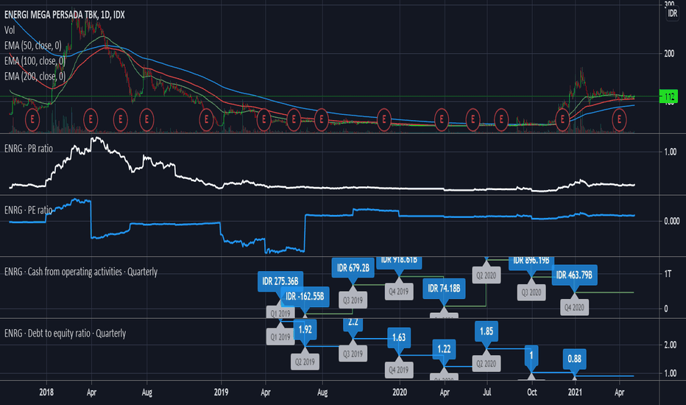Click the earnings E marker just before 2019
This screenshot has width=686, height=405.
coord(206,119)
